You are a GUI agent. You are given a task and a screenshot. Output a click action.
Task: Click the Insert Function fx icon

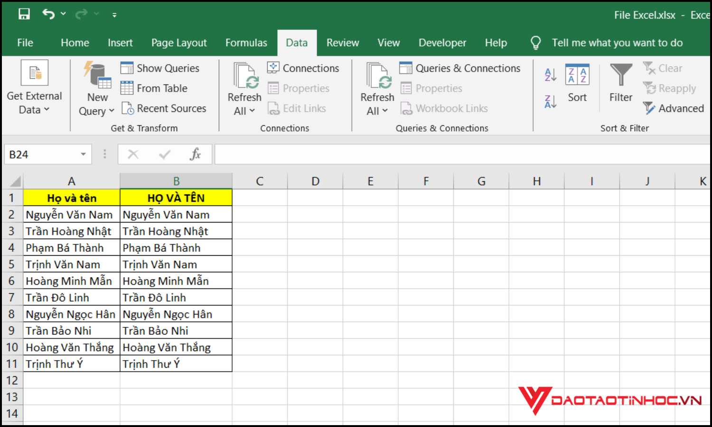click(195, 154)
